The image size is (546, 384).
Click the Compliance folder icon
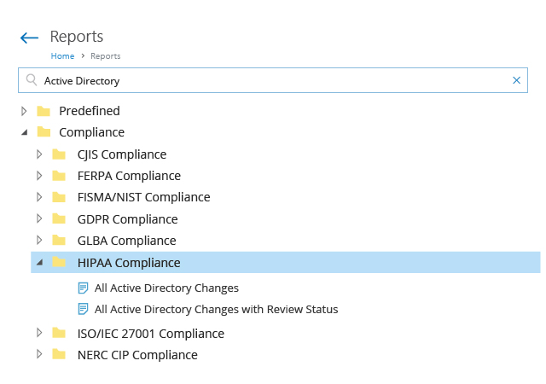(x=44, y=132)
